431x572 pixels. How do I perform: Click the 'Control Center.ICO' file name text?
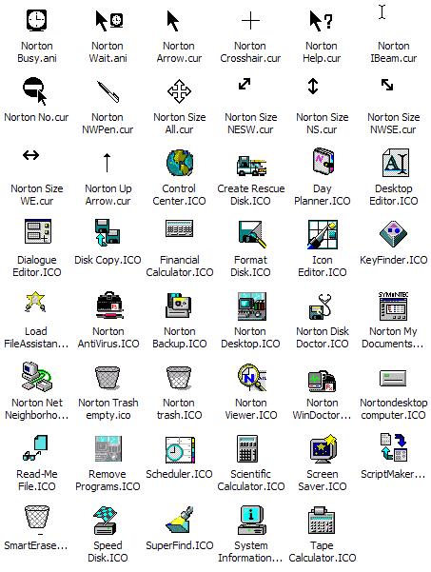point(179,194)
